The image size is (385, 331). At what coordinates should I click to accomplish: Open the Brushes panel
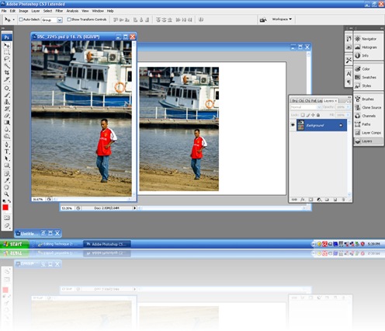pyautogui.click(x=369, y=99)
